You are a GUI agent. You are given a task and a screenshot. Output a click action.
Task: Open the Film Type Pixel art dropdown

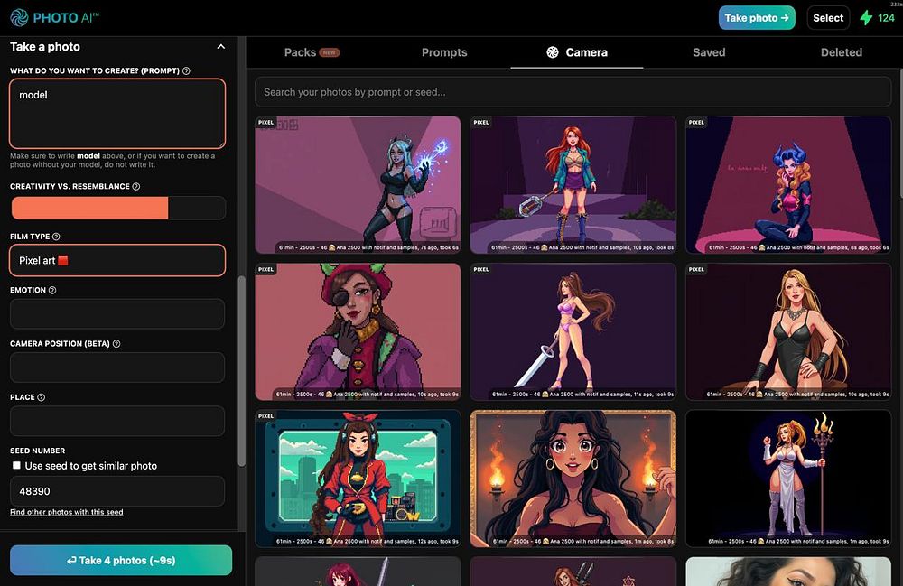point(117,260)
